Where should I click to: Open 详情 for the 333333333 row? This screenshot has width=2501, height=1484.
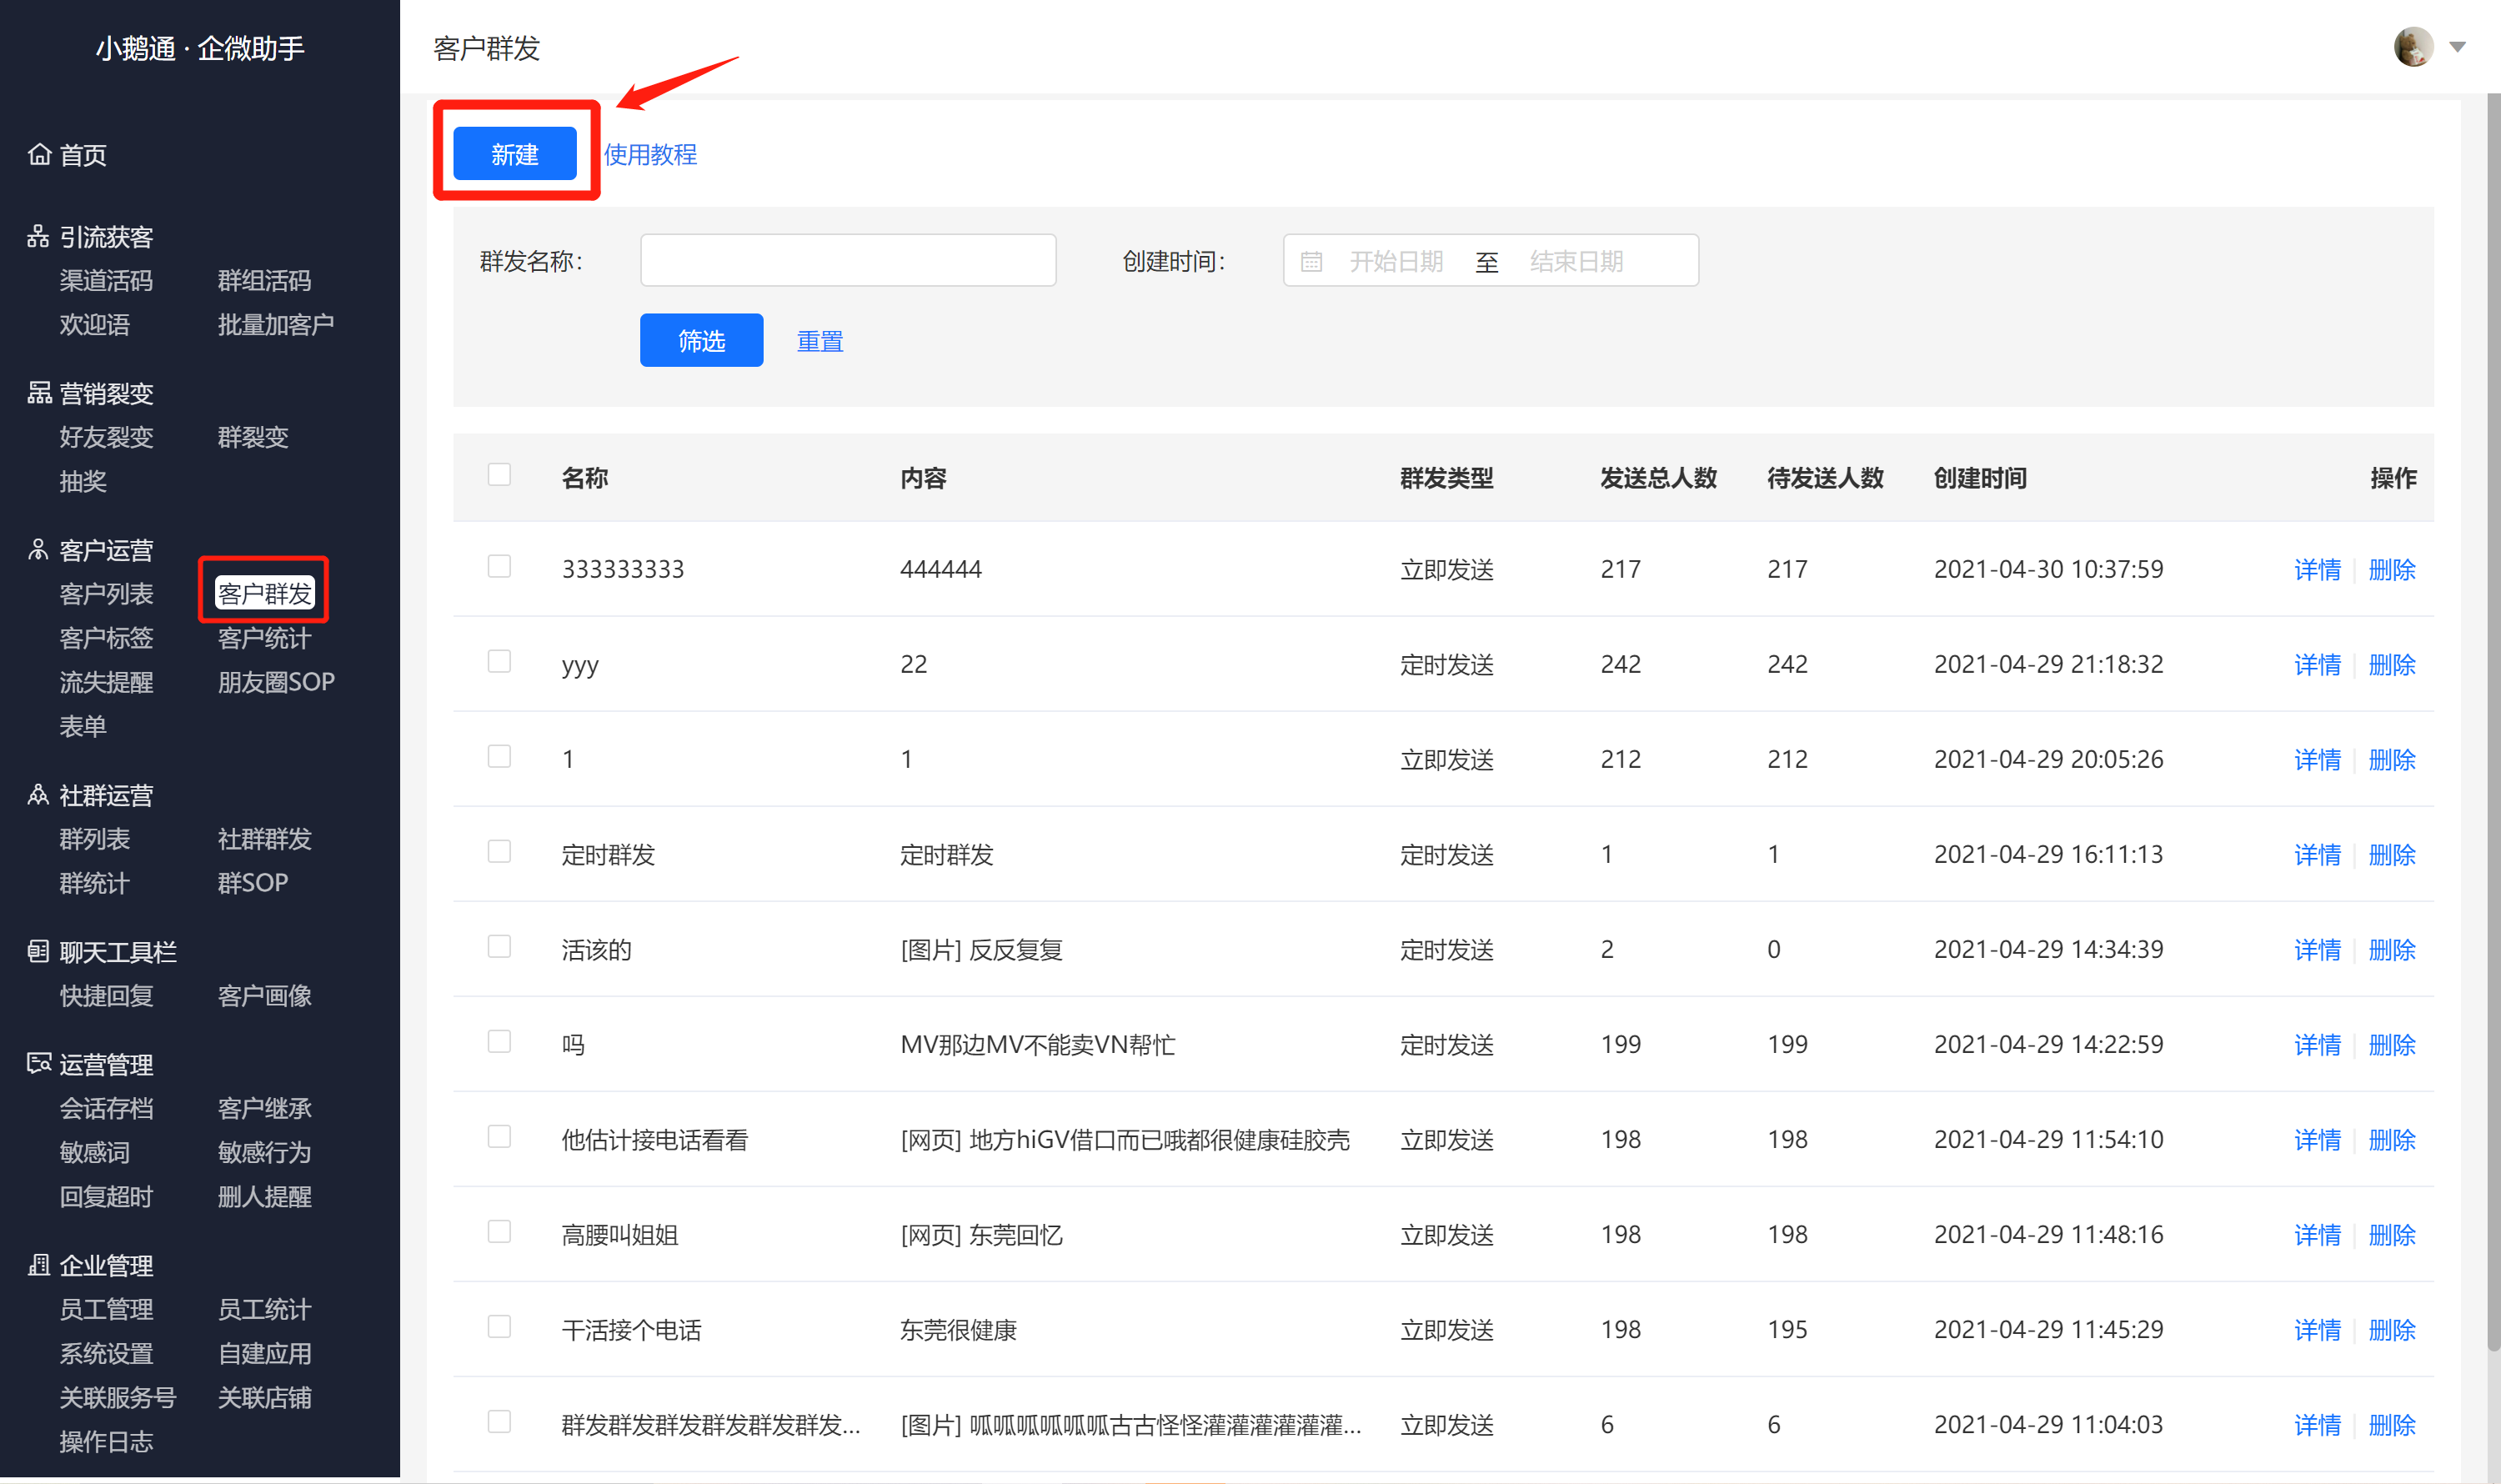pyautogui.click(x=2317, y=570)
